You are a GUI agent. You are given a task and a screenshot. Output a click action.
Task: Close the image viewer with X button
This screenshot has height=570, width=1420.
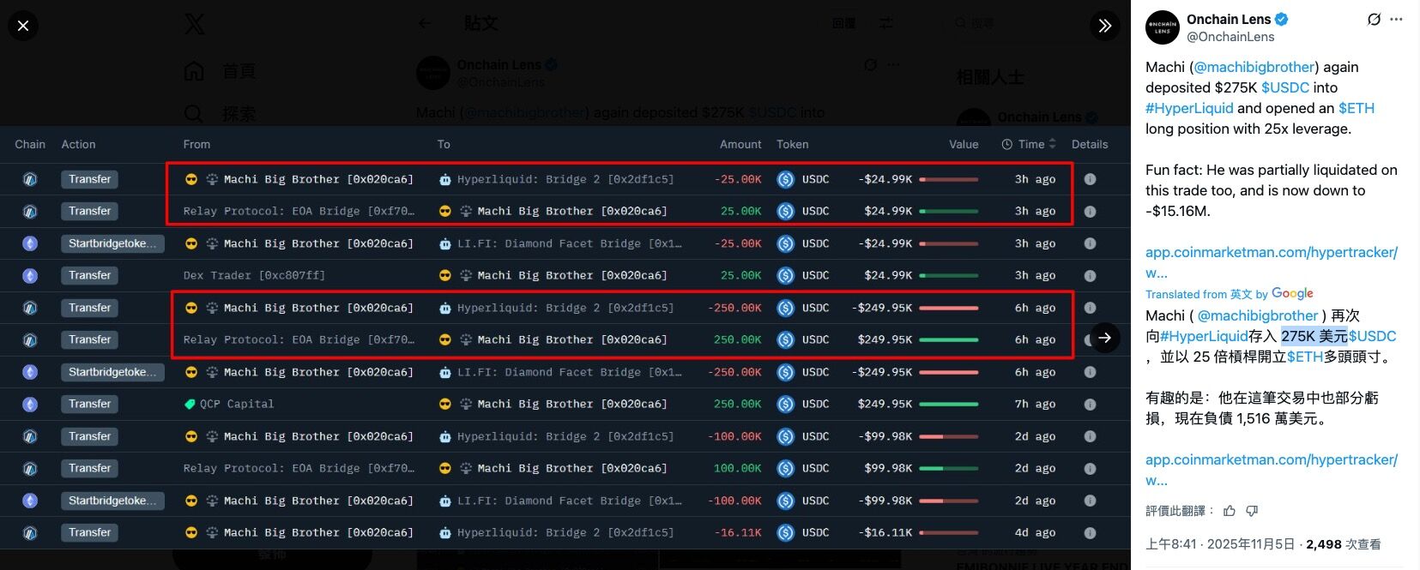[x=23, y=26]
